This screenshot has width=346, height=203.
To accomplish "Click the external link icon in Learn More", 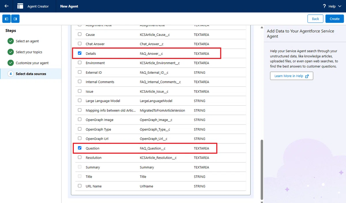I will 307,76.
